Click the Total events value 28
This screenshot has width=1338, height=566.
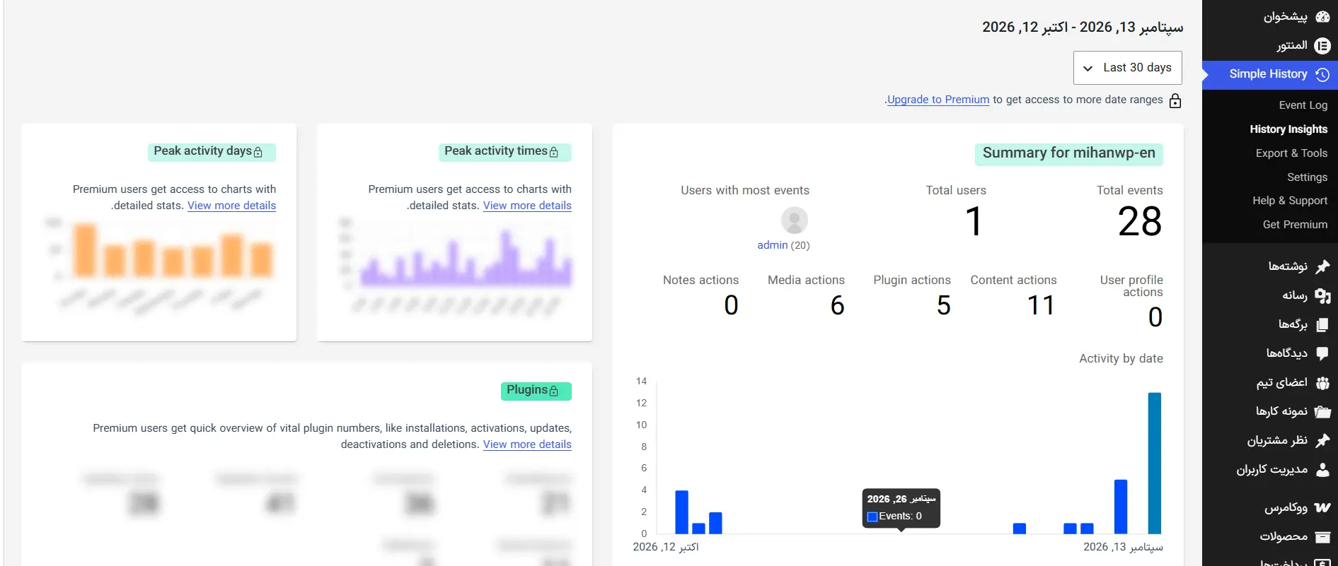[1139, 221]
